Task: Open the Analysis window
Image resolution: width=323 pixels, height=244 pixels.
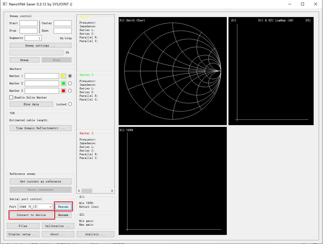Action: coord(95,234)
